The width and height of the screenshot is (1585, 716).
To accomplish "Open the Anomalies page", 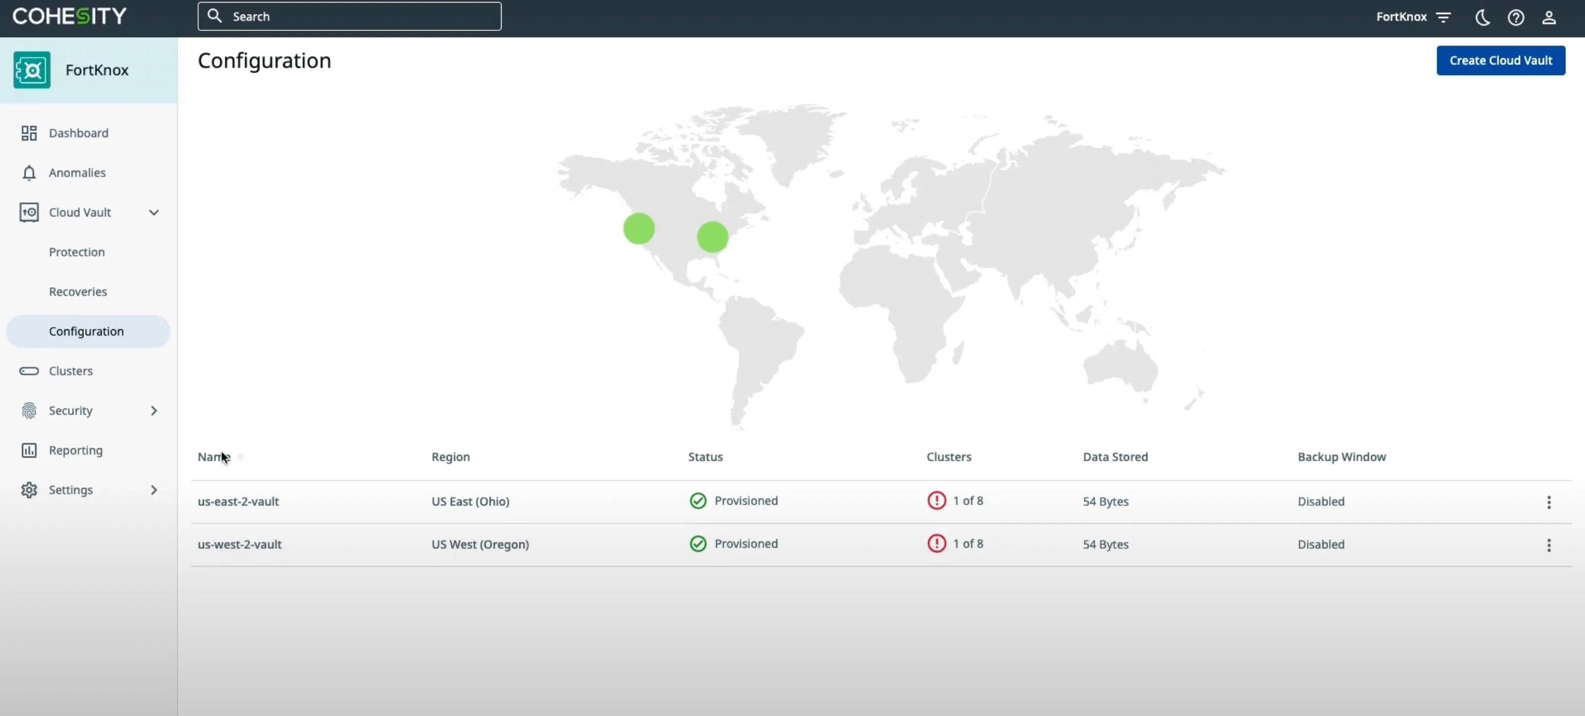I will tap(77, 173).
